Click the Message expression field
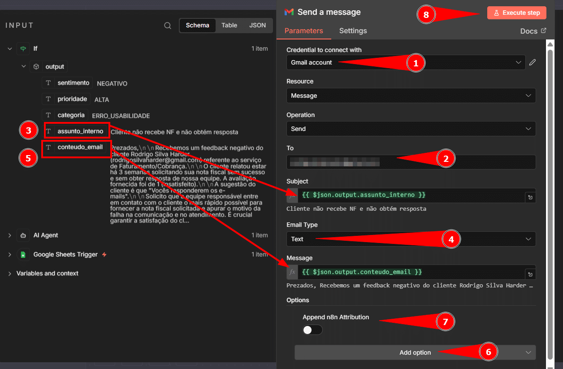The height and width of the screenshot is (369, 563). (x=411, y=272)
